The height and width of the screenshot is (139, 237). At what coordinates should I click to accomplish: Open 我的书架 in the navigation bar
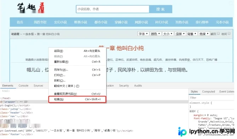[40, 22]
